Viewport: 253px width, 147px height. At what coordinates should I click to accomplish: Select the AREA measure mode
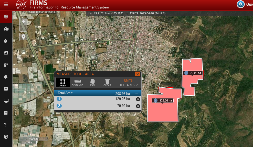point(62,82)
